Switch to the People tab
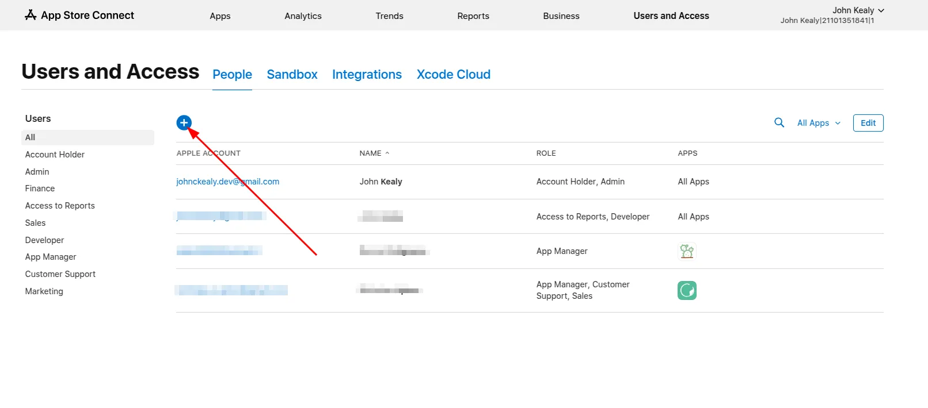 232,75
